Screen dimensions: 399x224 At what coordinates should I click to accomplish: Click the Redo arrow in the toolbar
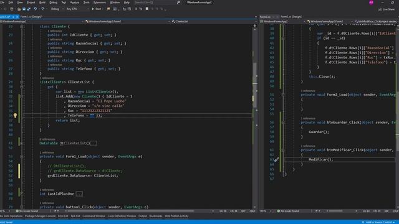(43, 9)
